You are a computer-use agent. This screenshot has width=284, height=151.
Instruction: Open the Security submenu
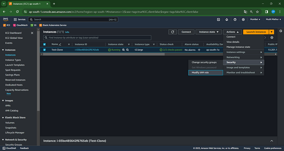pyautogui.click(x=244, y=63)
